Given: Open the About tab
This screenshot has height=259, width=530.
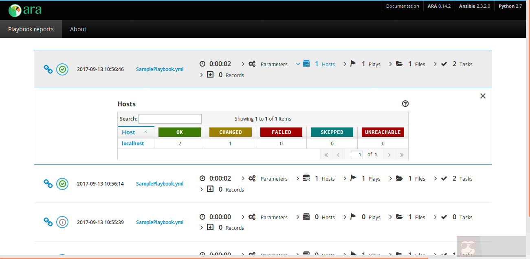Looking at the screenshot, I should click(78, 29).
